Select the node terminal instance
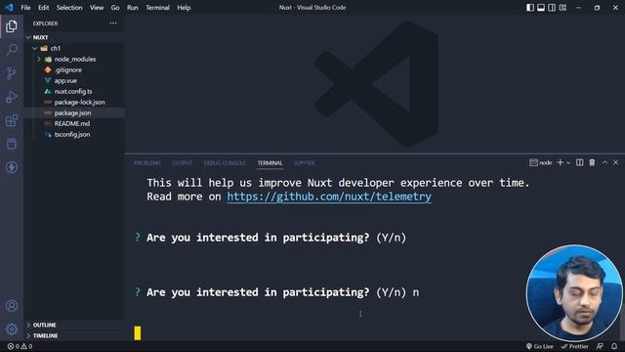This screenshot has height=352, width=625. coord(540,162)
